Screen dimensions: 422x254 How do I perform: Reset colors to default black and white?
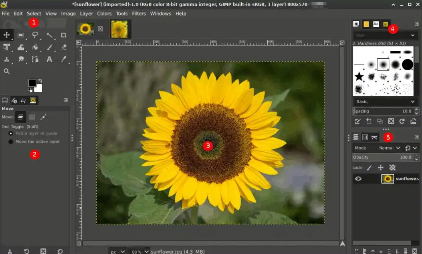pos(30,90)
